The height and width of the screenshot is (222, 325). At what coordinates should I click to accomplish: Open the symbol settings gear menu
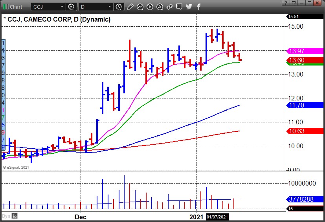[71, 7]
